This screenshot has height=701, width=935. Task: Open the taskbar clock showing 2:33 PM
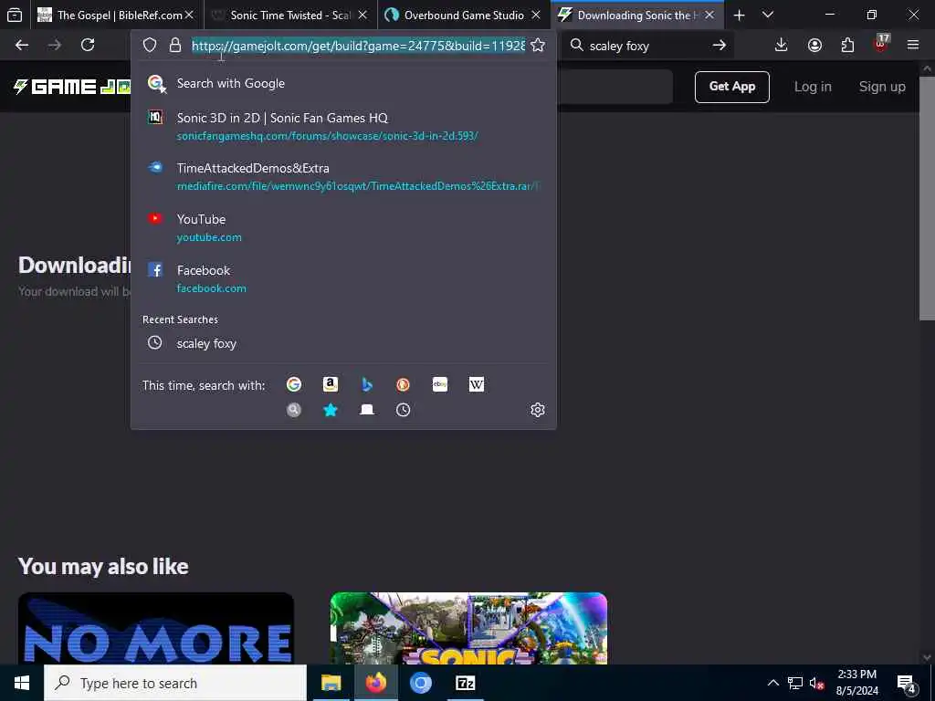(856, 683)
